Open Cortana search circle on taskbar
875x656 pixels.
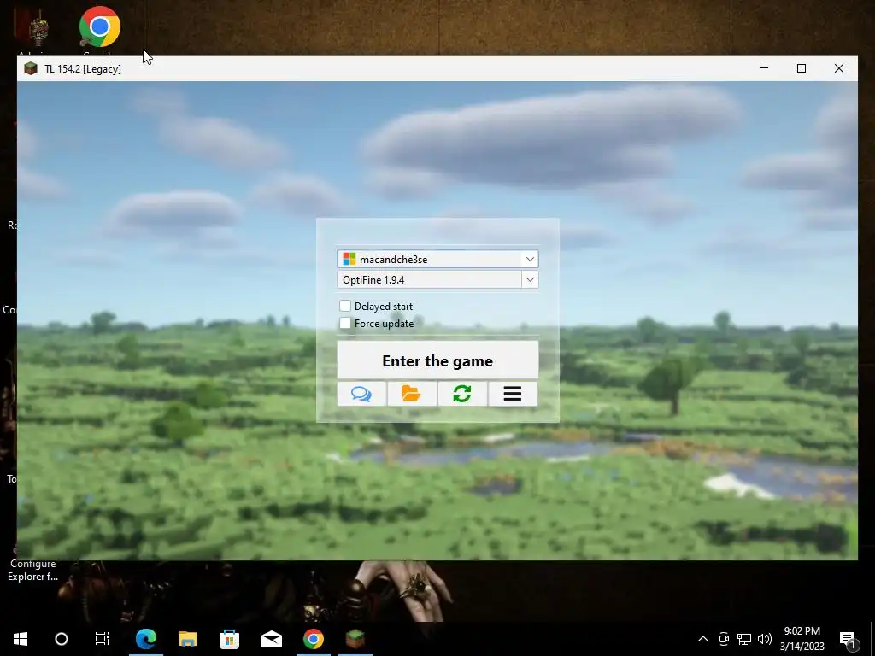point(62,639)
